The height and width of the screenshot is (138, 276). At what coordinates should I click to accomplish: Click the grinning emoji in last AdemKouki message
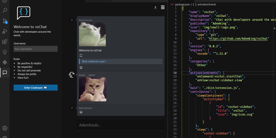pos(81,112)
